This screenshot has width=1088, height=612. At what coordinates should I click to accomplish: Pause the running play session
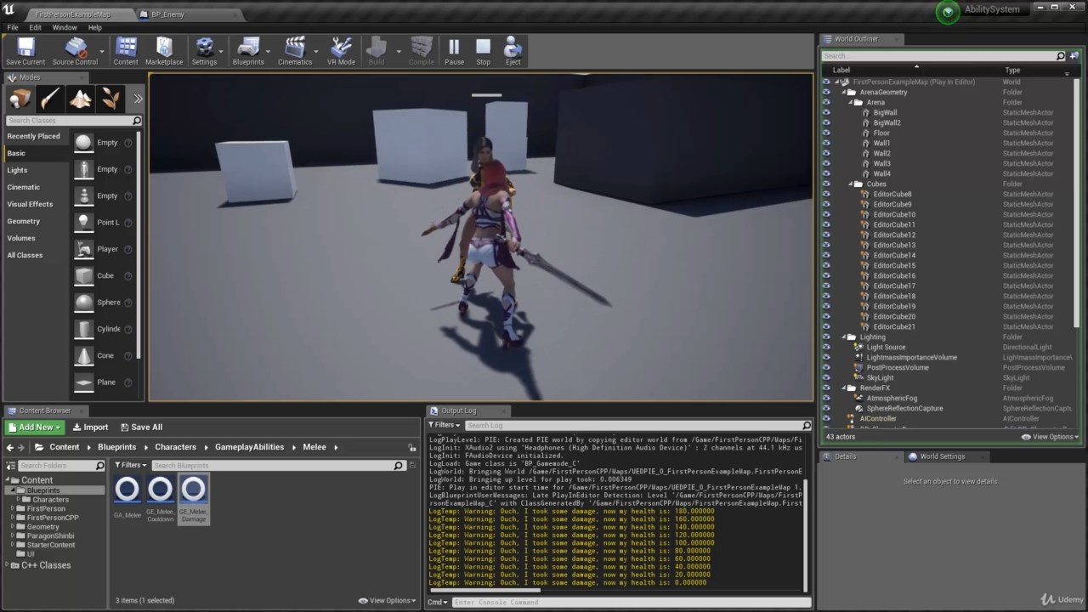pyautogui.click(x=454, y=51)
